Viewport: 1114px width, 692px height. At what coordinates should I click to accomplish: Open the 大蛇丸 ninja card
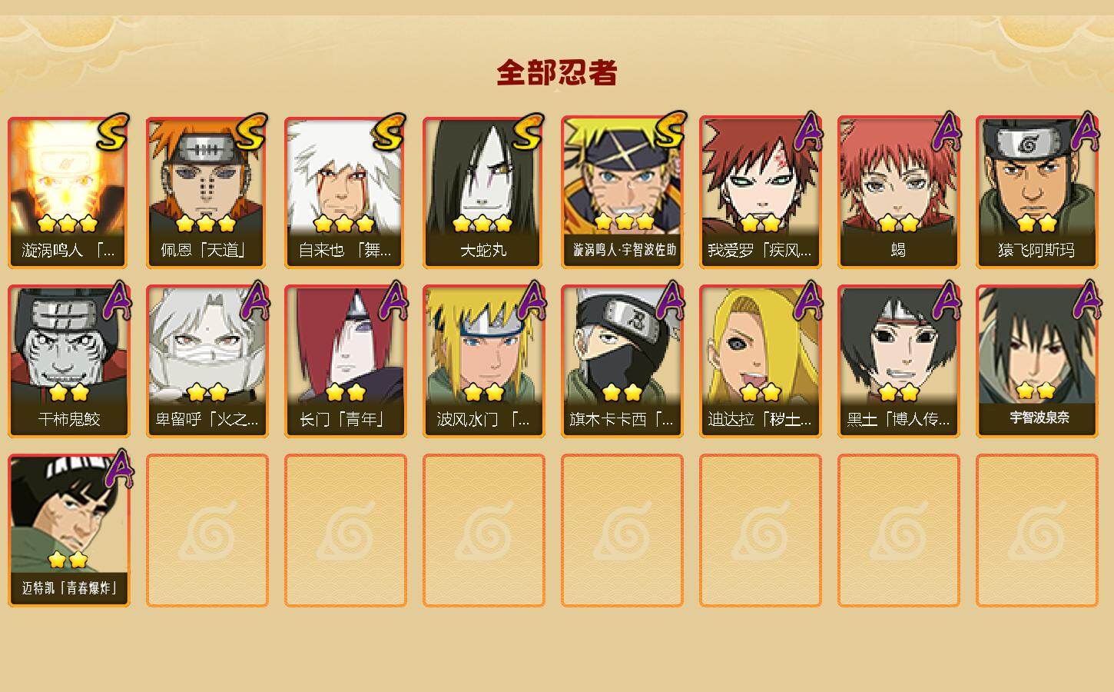[x=484, y=192]
